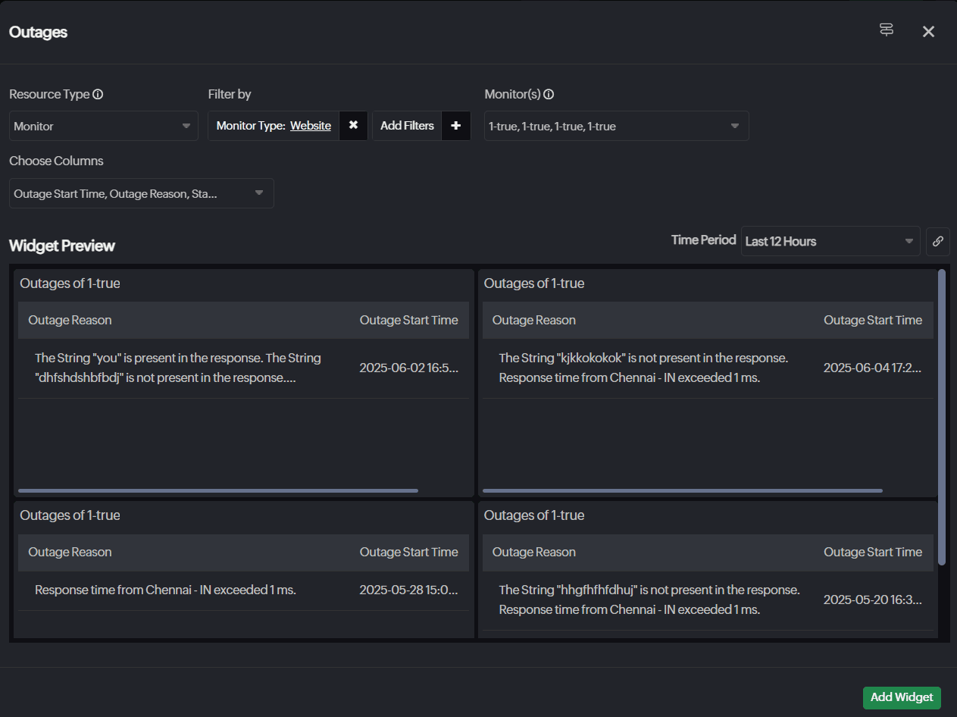
Task: Click the widget preview vertical scrollbar
Action: coord(941,417)
